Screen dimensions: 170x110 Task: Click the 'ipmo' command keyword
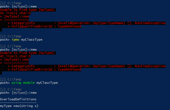coord(15,40)
